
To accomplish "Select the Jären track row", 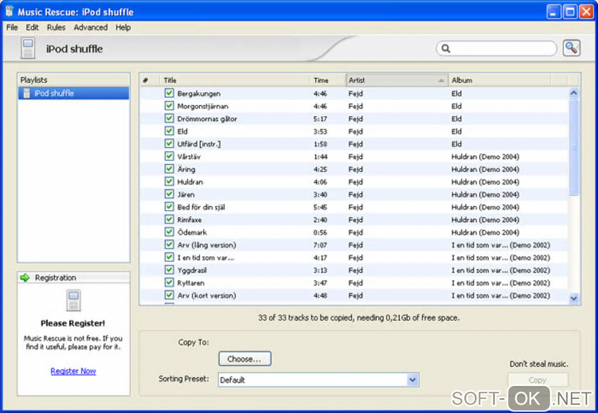I will pos(354,194).
